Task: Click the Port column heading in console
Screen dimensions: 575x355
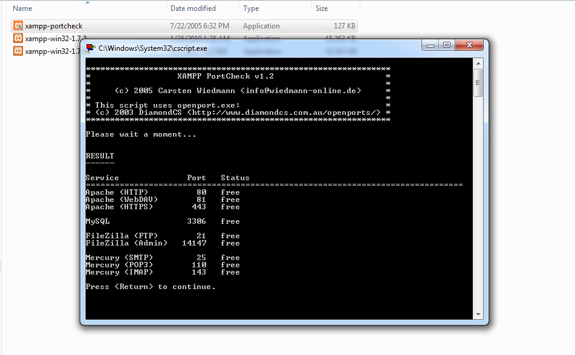Action: (x=197, y=178)
